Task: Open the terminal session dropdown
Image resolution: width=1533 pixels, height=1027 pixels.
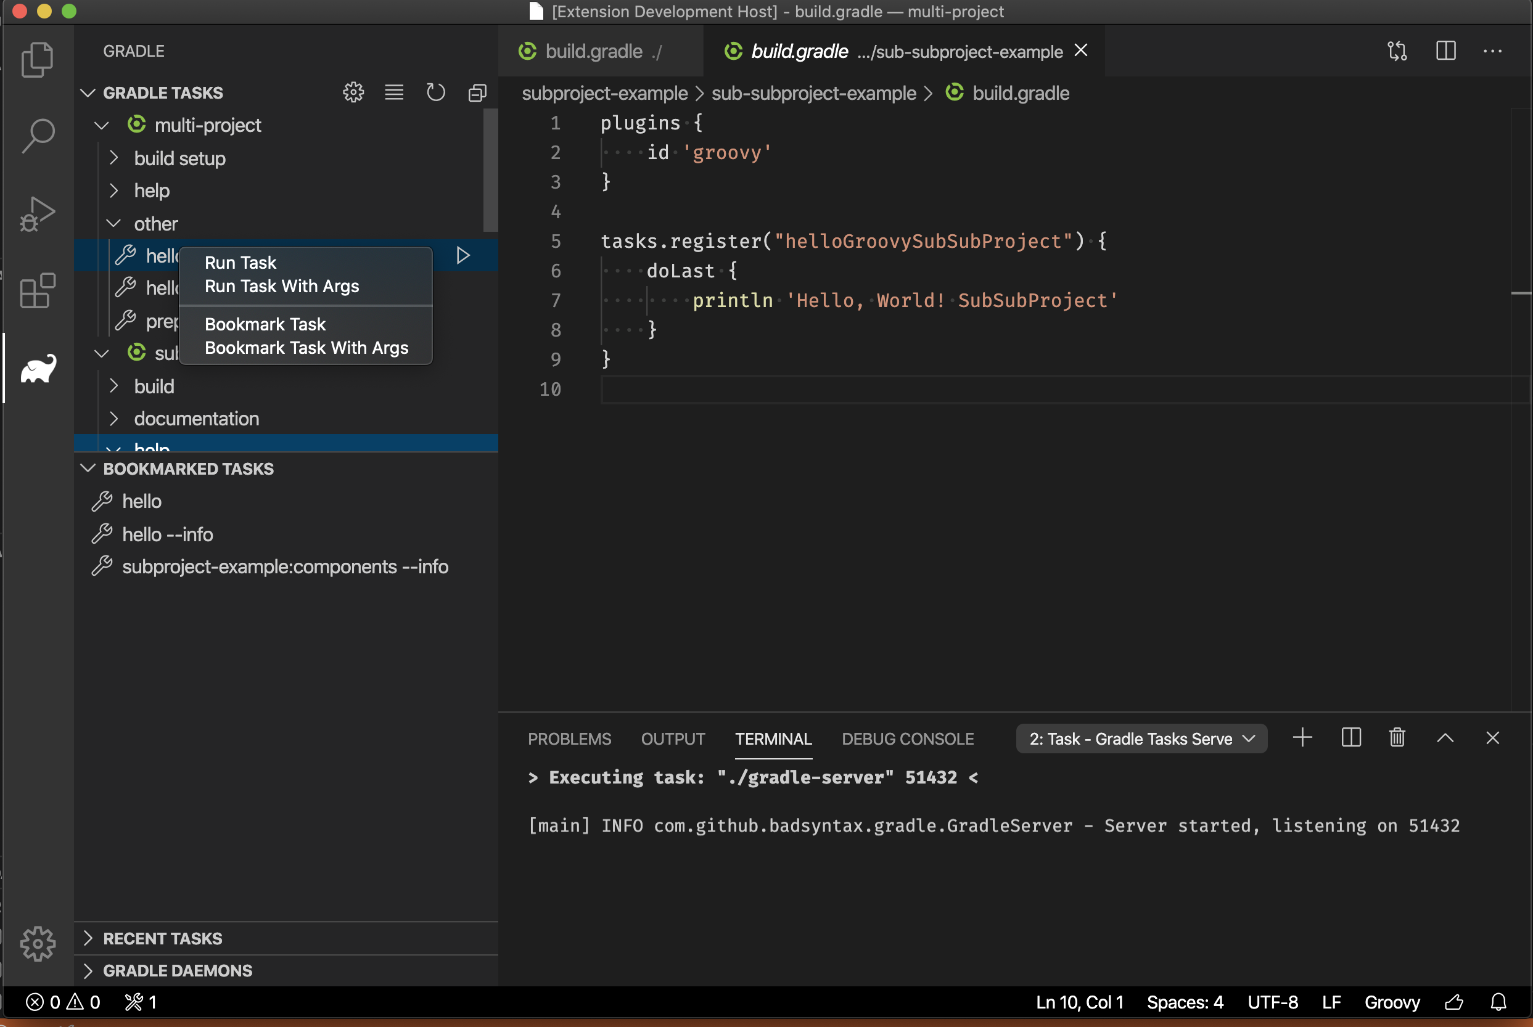Action: pyautogui.click(x=1140, y=738)
